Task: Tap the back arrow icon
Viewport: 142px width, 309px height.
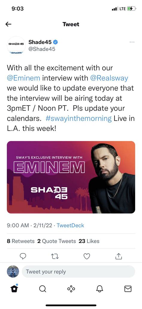Action: coord(8,24)
